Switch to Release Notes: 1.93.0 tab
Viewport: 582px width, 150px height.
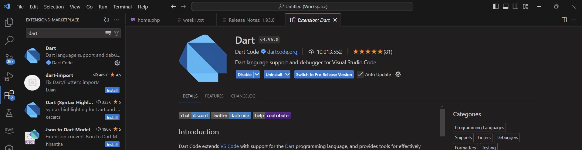tap(251, 20)
